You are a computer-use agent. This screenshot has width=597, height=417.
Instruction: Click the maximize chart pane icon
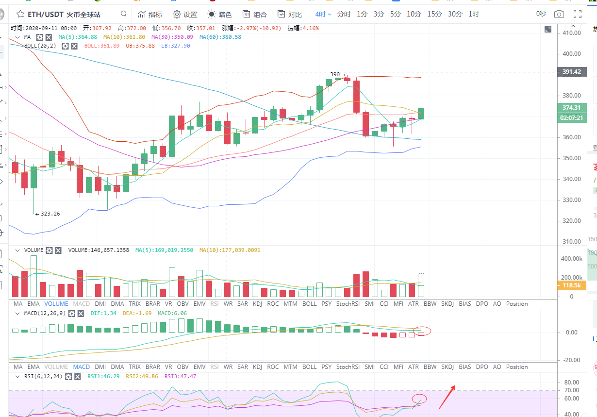point(548,29)
